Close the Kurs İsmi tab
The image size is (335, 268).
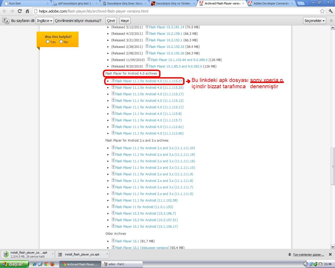pyautogui.click(x=48, y=3)
